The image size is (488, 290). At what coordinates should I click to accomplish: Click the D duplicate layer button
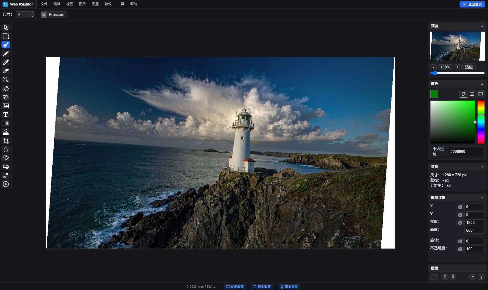445,277
